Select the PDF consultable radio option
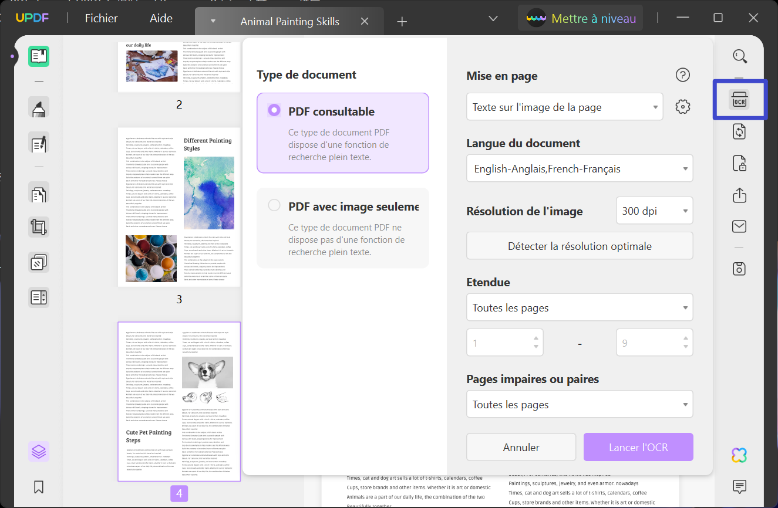This screenshot has height=508, width=778. click(x=274, y=110)
